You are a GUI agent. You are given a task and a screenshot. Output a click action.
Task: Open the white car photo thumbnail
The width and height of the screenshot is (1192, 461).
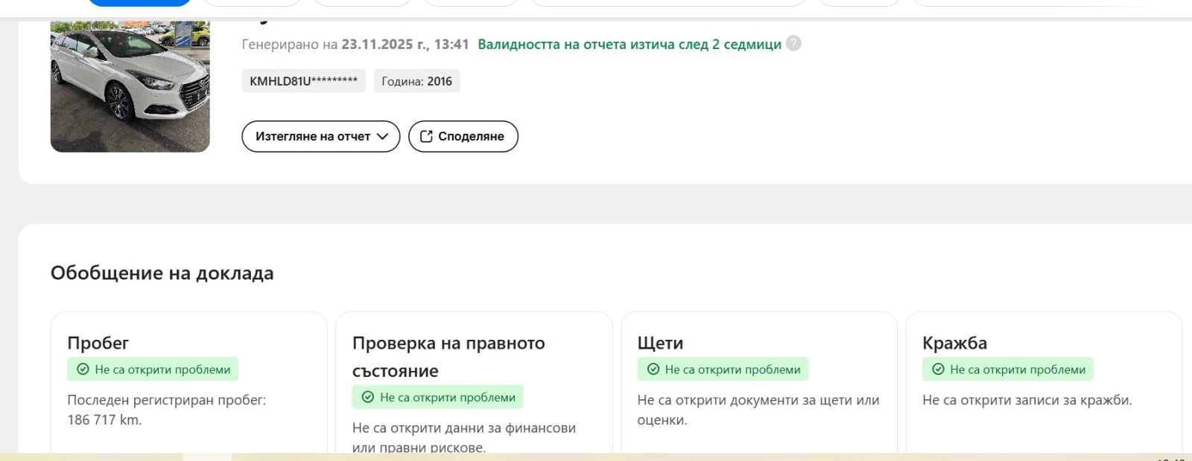coord(130,86)
